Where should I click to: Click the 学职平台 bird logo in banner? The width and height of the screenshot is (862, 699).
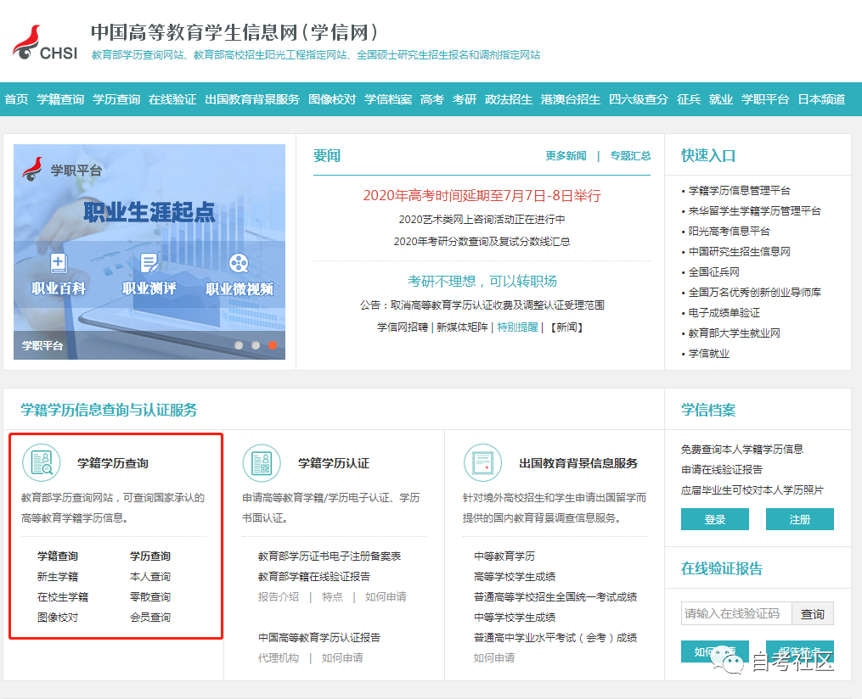point(33,169)
